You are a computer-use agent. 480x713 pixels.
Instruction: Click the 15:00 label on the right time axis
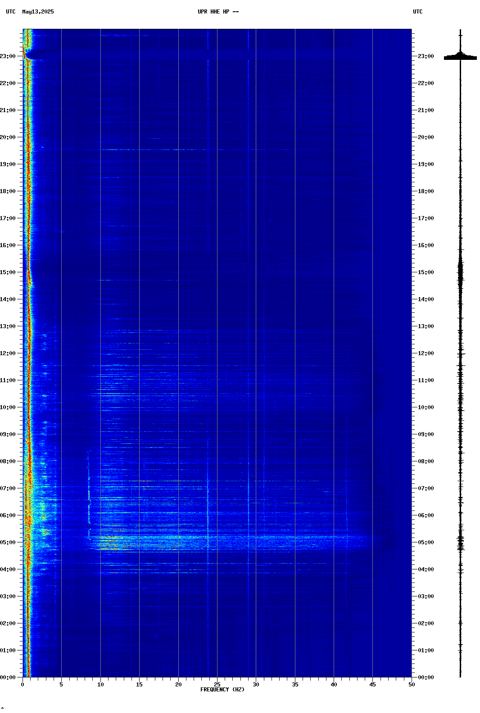click(426, 272)
